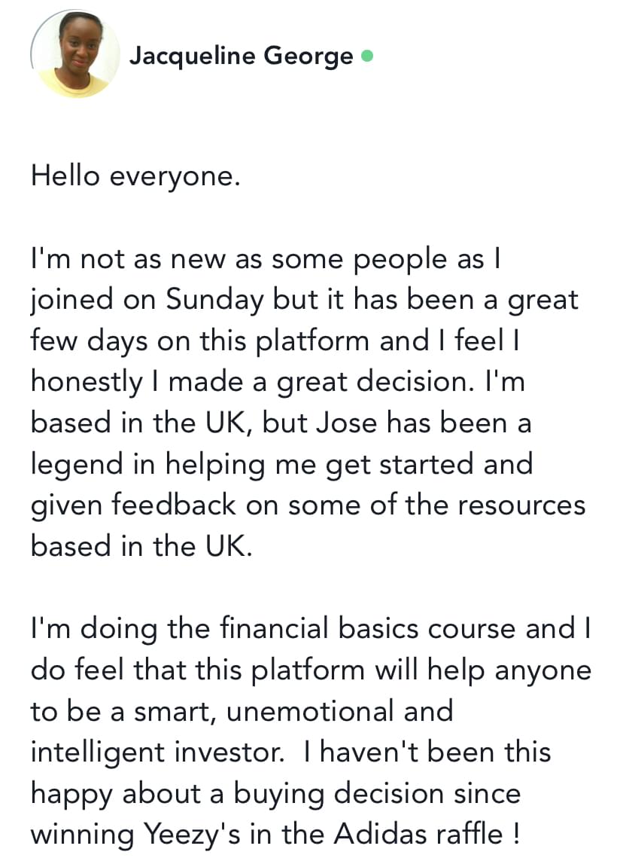Click 'few days on this platform' text
Viewport: 623px width, 858px height.
pos(200,341)
